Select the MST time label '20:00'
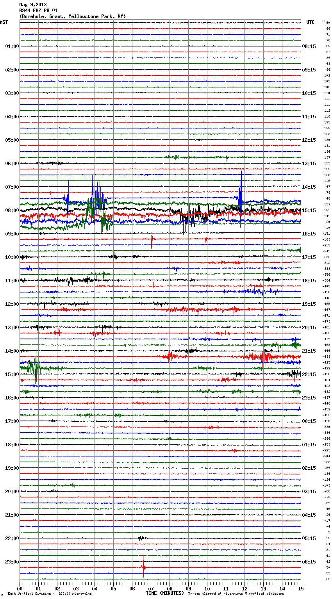The width and height of the screenshot is (332, 599). click(x=12, y=492)
